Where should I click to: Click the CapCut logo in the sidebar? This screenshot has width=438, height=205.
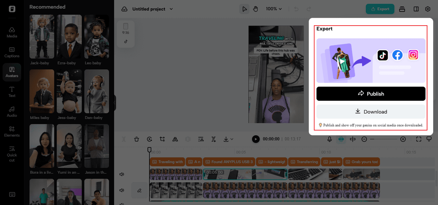click(x=12, y=9)
